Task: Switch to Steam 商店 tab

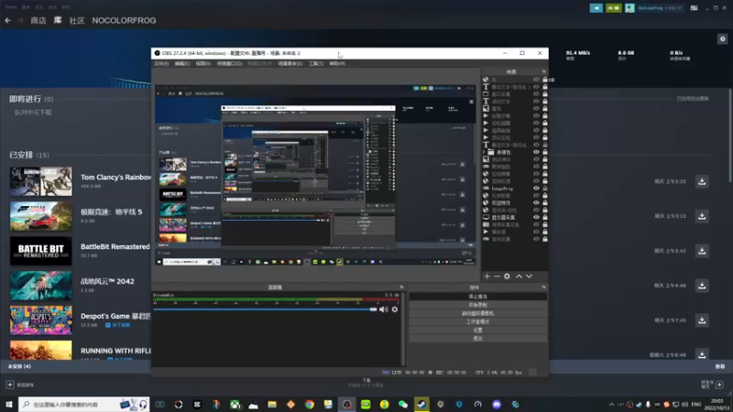Action: 38,20
